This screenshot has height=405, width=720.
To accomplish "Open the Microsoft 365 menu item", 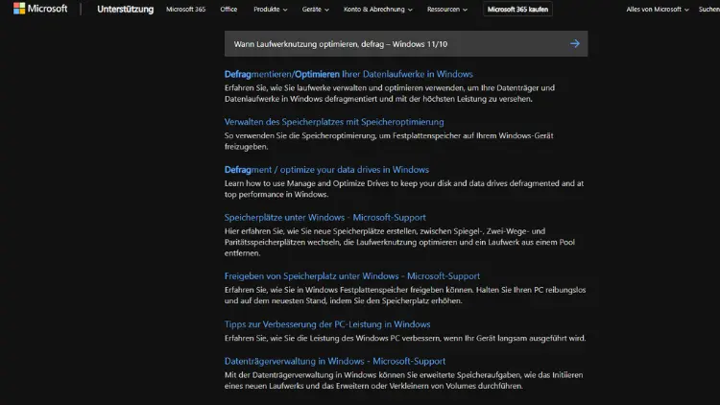I will coord(185,10).
